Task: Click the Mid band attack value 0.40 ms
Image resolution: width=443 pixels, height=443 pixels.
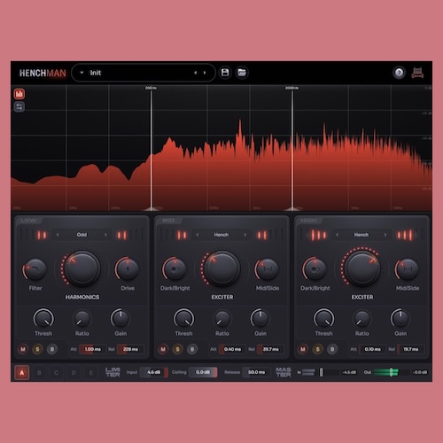Action: (232, 349)
